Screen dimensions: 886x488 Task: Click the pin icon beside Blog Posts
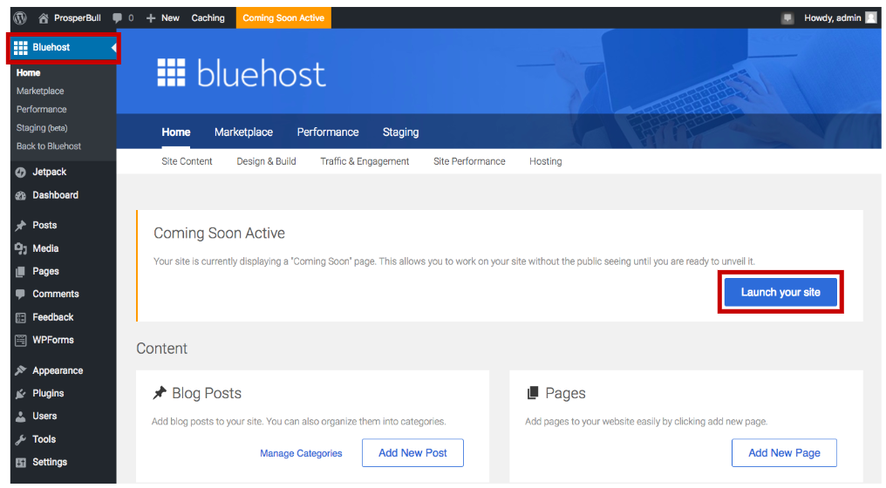pyautogui.click(x=160, y=392)
